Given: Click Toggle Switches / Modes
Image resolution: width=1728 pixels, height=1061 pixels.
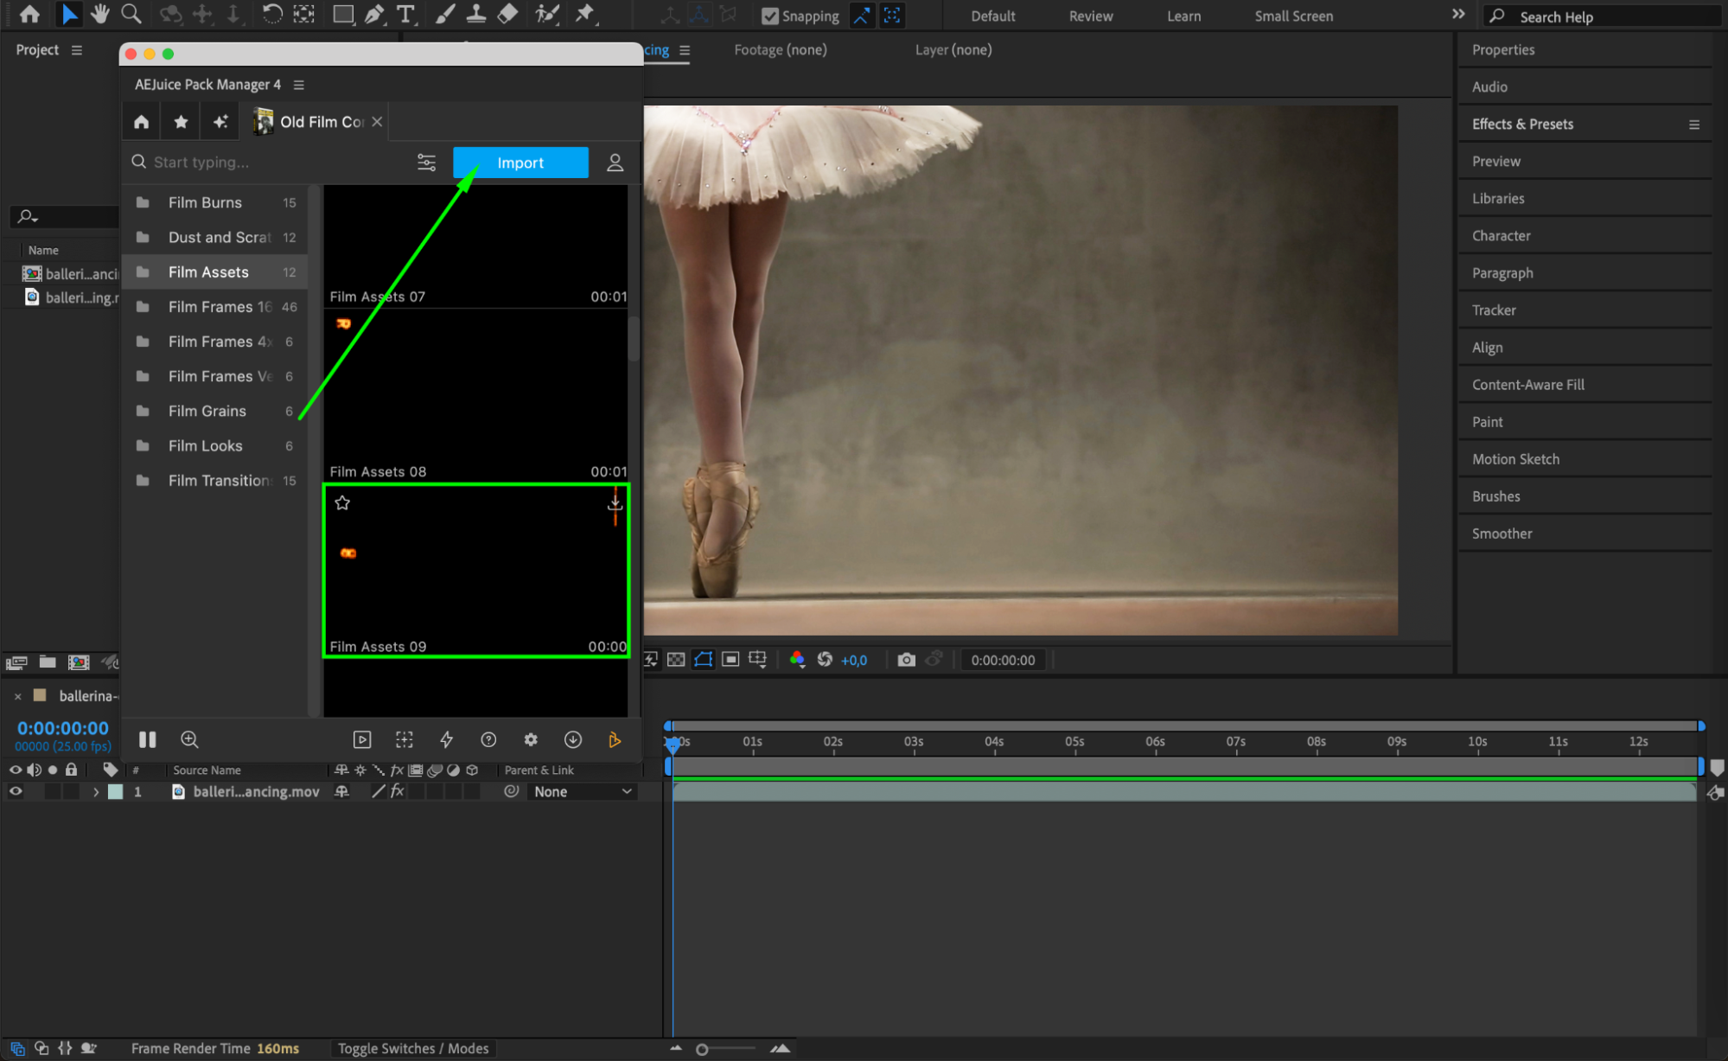Looking at the screenshot, I should pyautogui.click(x=412, y=1048).
